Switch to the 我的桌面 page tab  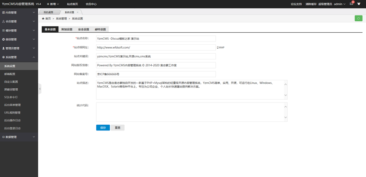48,12
